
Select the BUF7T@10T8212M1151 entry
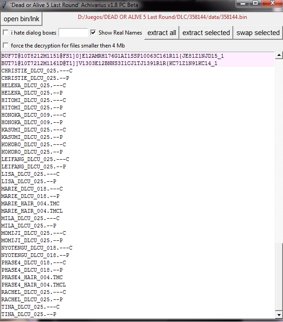tap(137, 56)
